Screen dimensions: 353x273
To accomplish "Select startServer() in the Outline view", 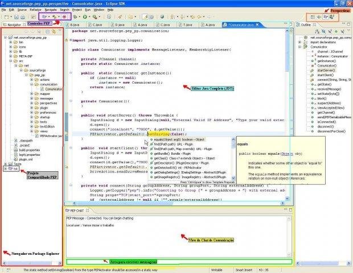I will (x=326, y=70).
